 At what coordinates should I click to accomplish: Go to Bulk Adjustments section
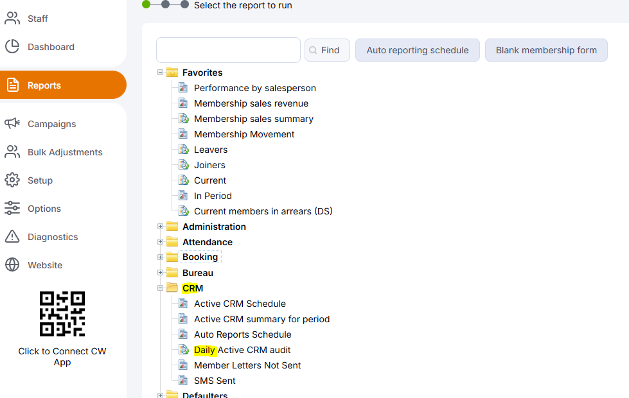tap(65, 152)
